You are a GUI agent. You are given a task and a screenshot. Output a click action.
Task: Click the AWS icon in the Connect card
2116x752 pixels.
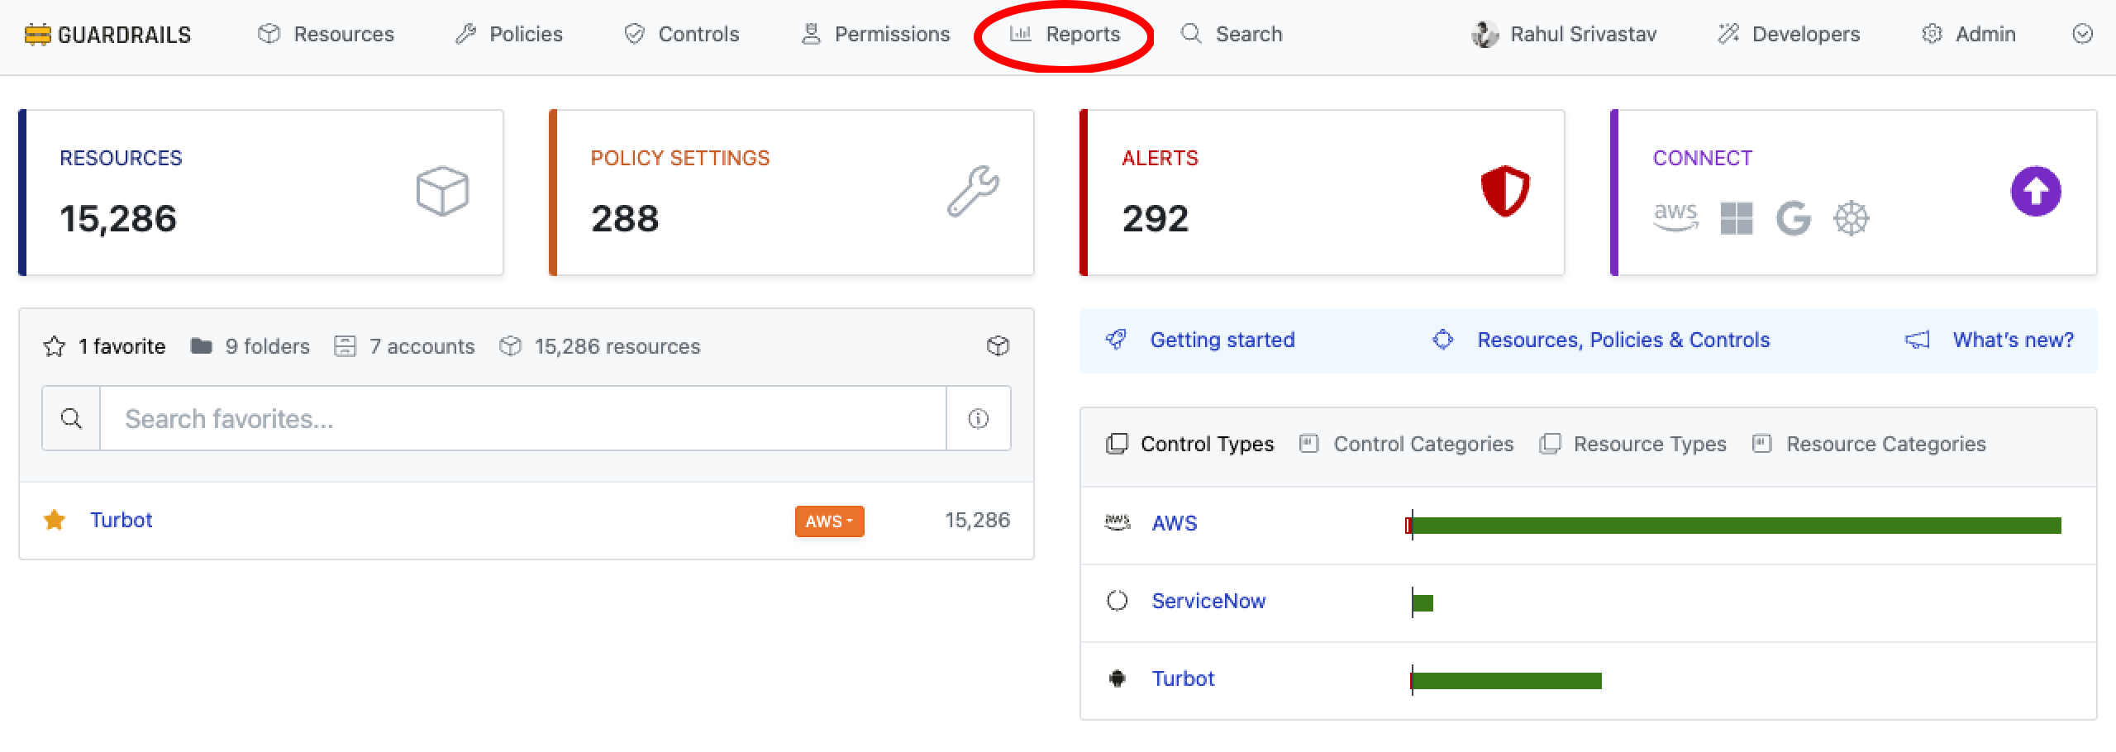point(1675,218)
